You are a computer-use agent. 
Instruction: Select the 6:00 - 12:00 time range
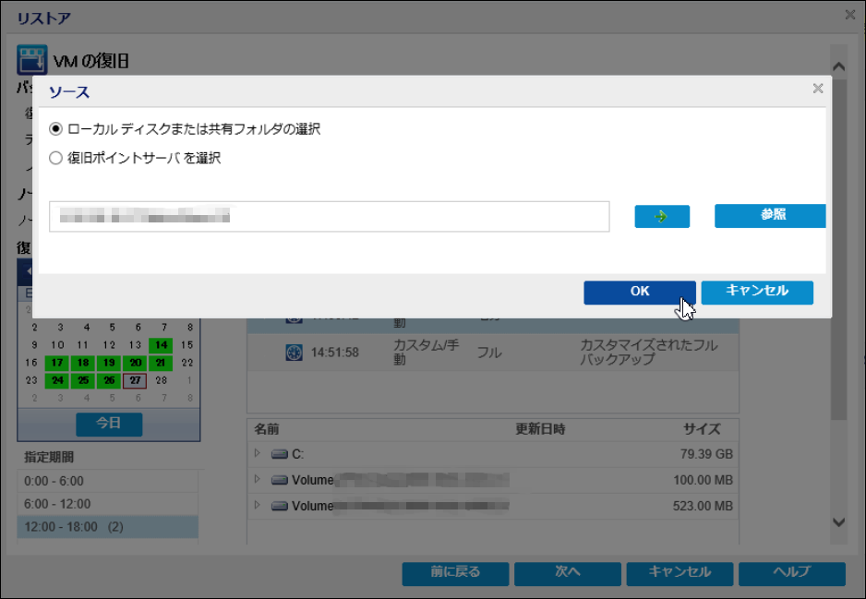107,504
